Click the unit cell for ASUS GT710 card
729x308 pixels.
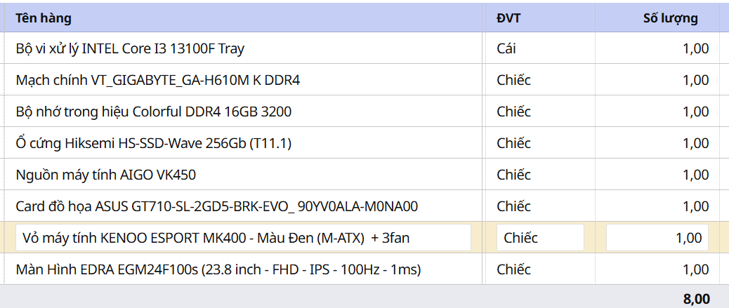[513, 206]
